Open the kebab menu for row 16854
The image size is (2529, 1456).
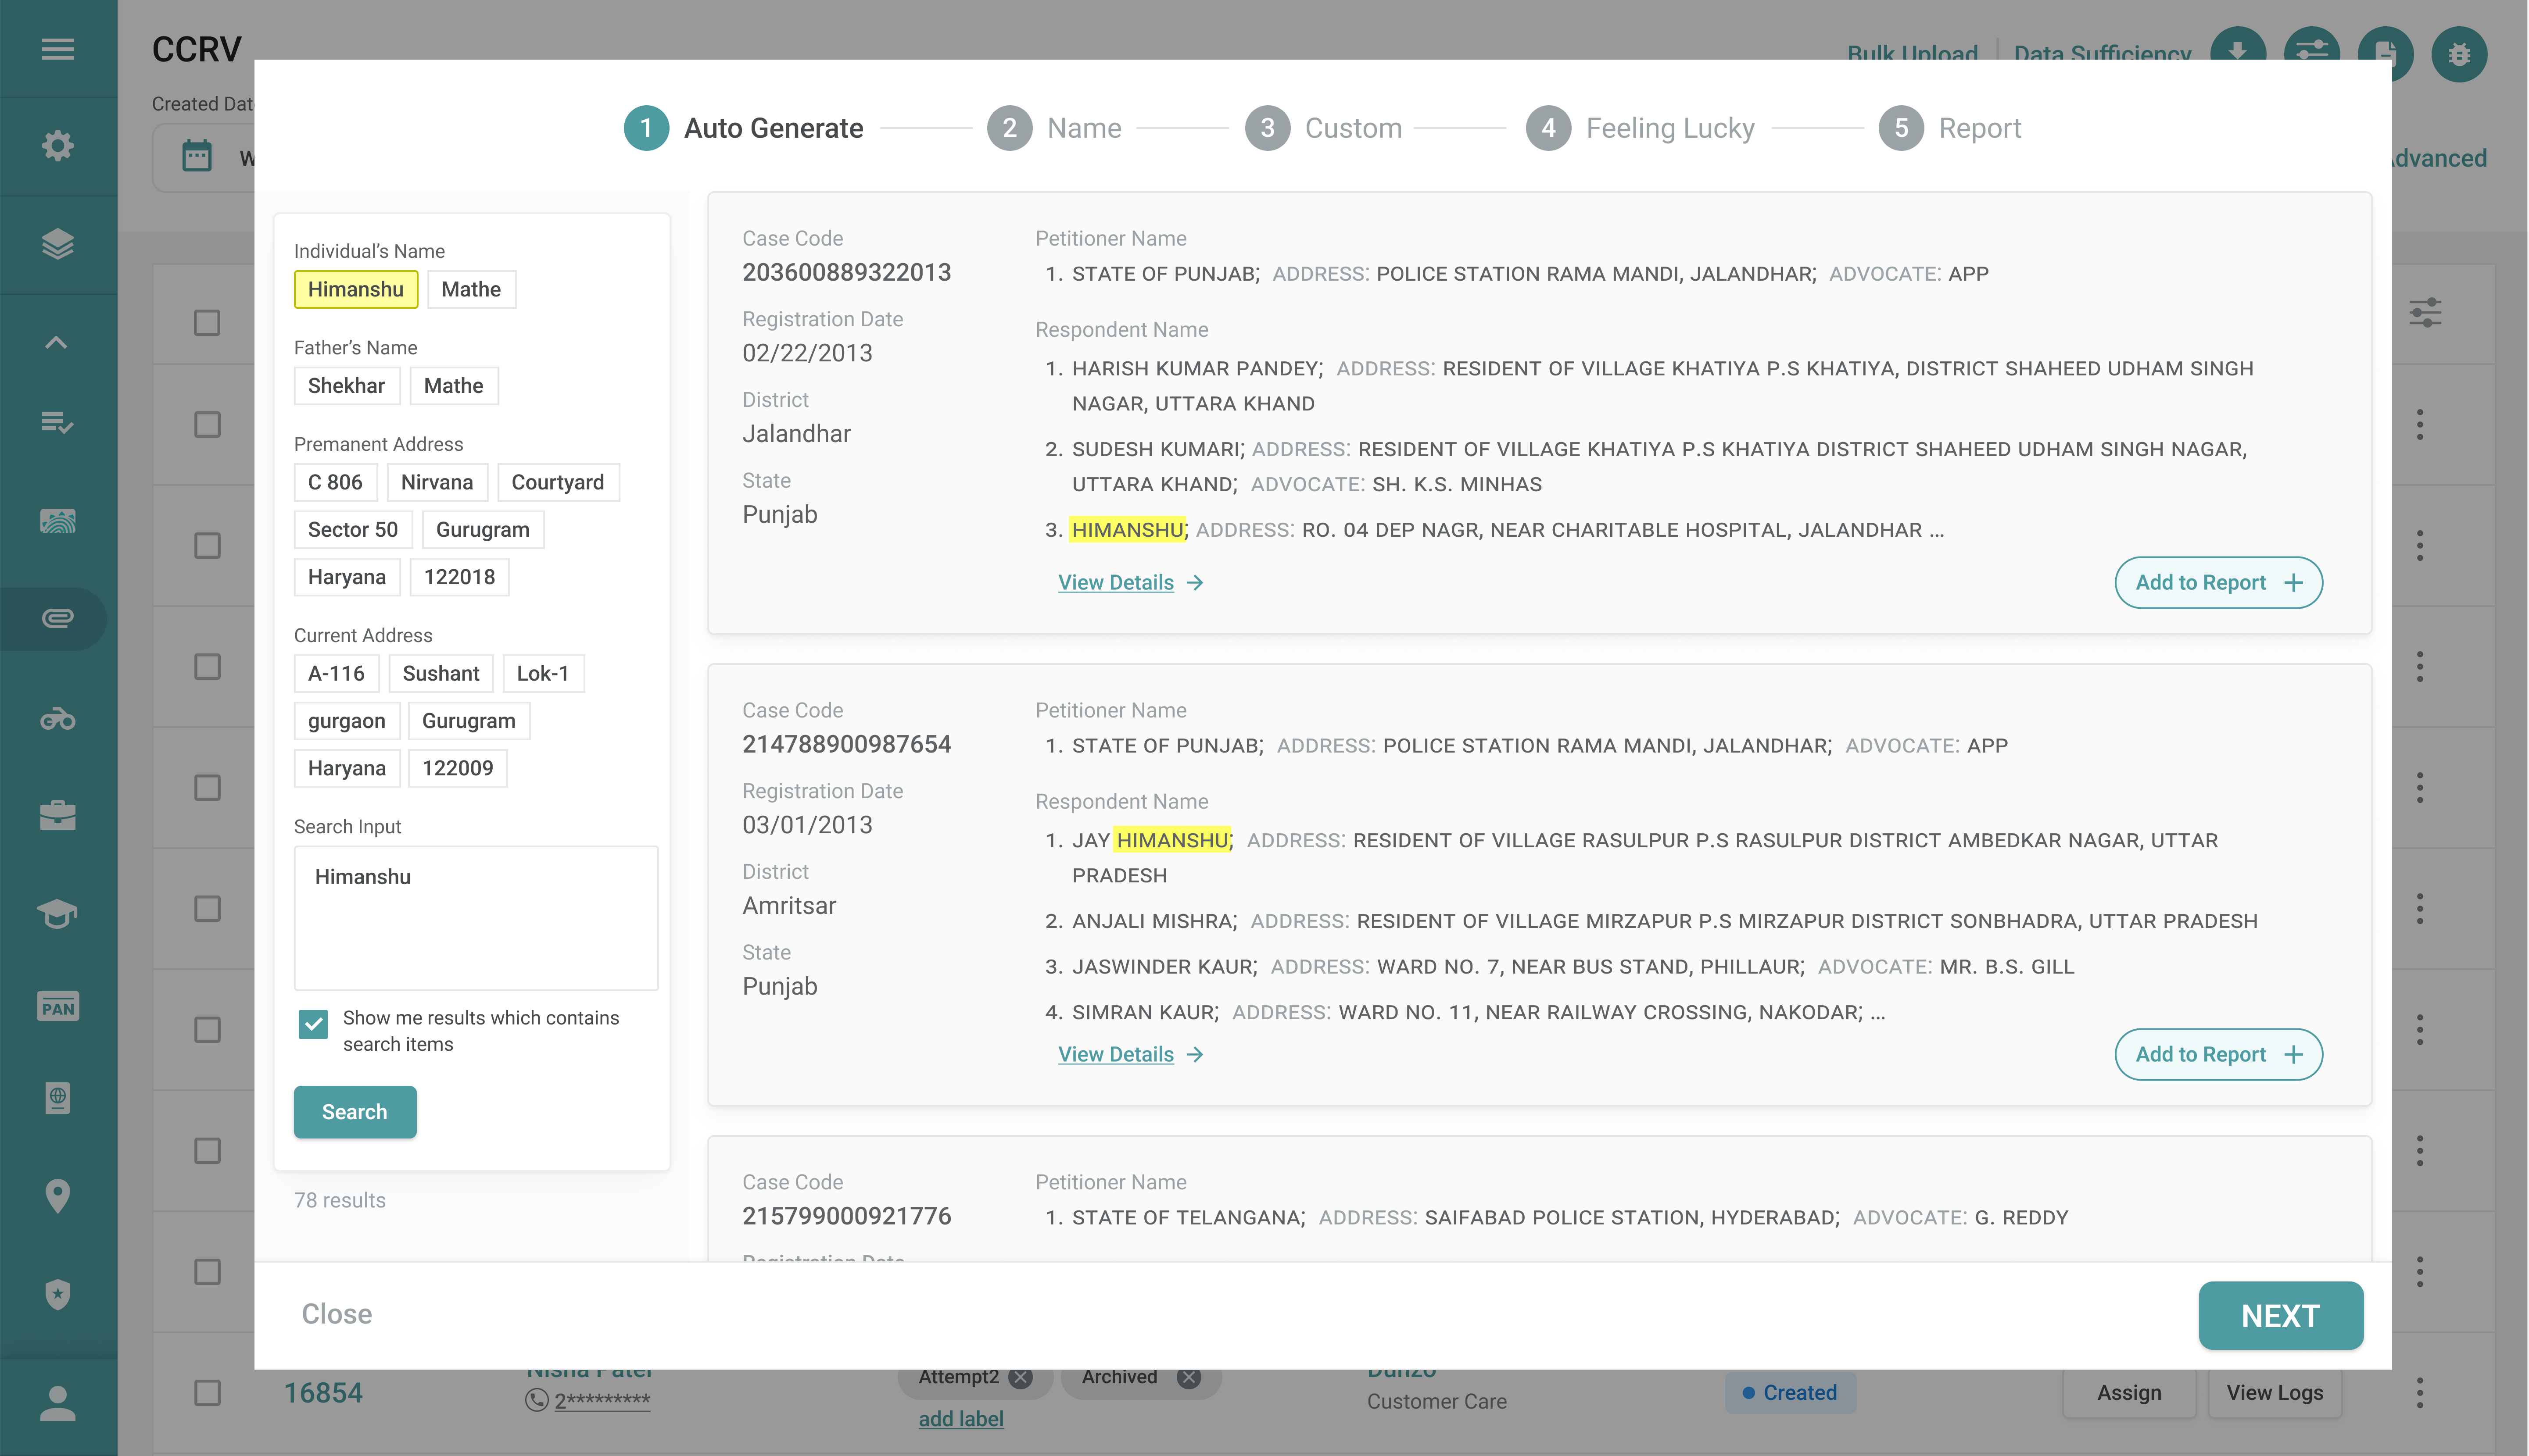(x=2420, y=1393)
